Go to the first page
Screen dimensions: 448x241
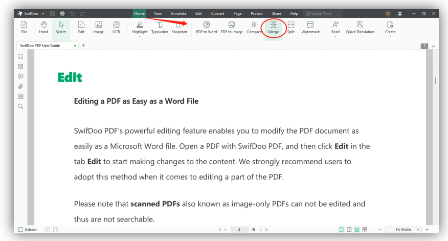(x=219, y=230)
